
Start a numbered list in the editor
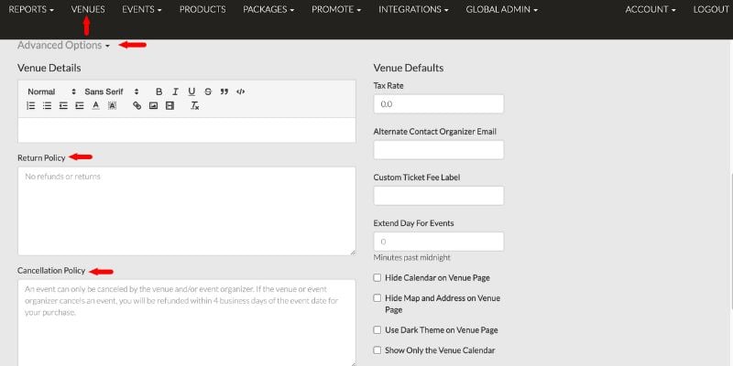[x=31, y=106]
